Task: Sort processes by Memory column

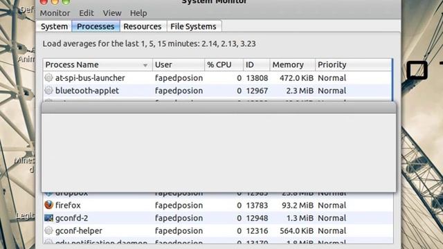Action: pos(292,64)
